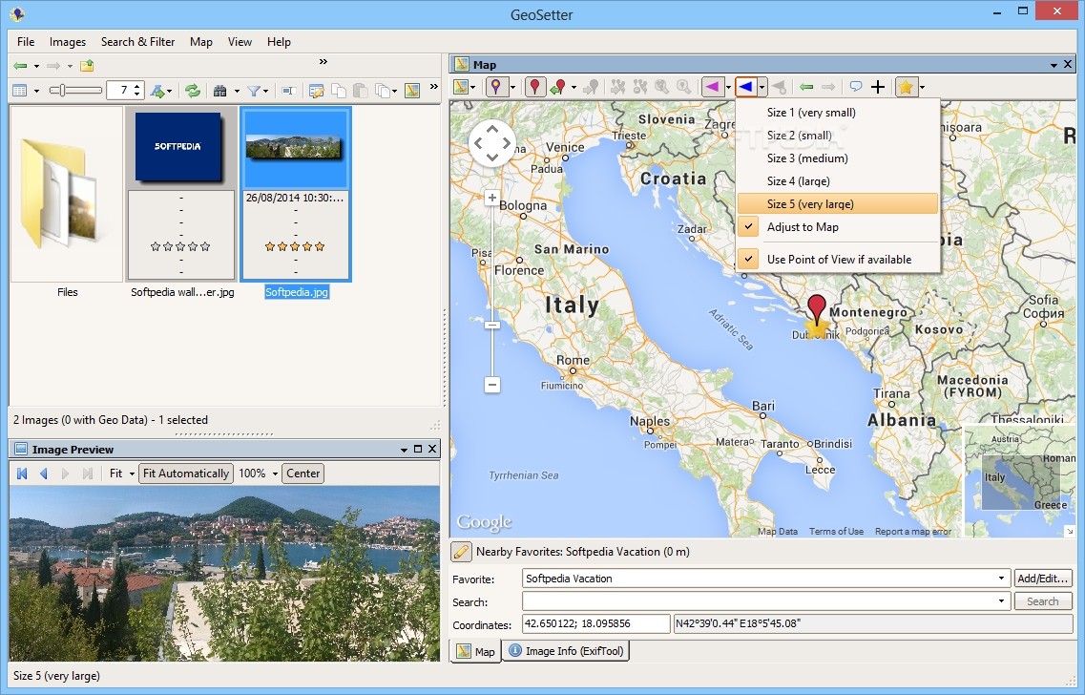Select Size 5 (very large) menu entry
This screenshot has height=695, width=1085.
coord(837,203)
